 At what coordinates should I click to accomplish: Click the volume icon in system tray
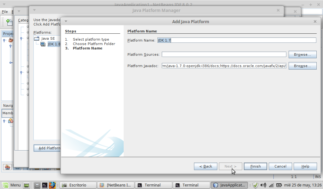point(263,185)
